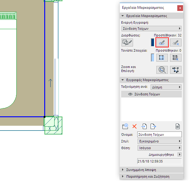Close the Εργαλεία Μαρκαρίσματος palette

(180, 8)
